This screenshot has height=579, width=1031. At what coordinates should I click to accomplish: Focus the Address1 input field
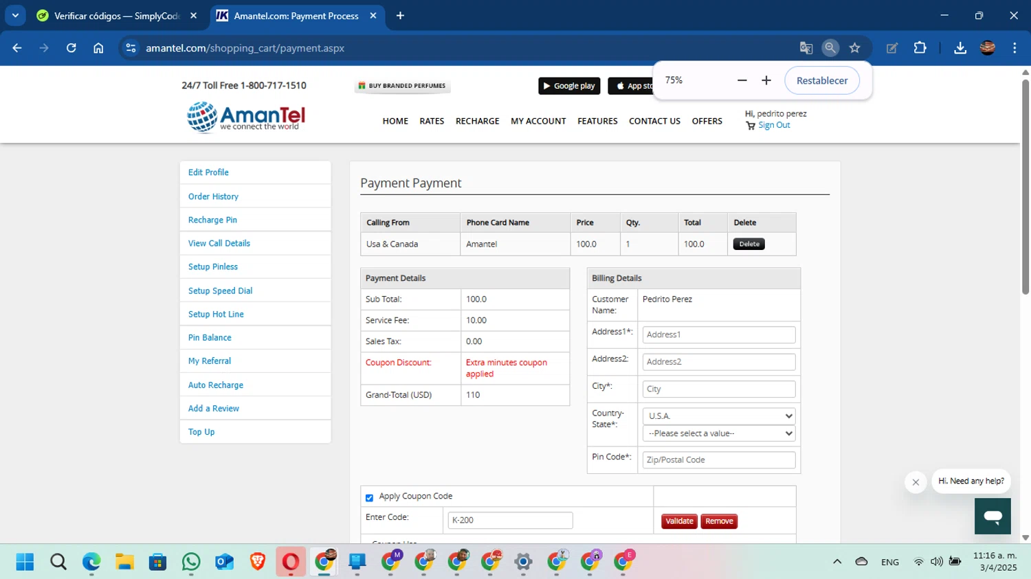[719, 334]
